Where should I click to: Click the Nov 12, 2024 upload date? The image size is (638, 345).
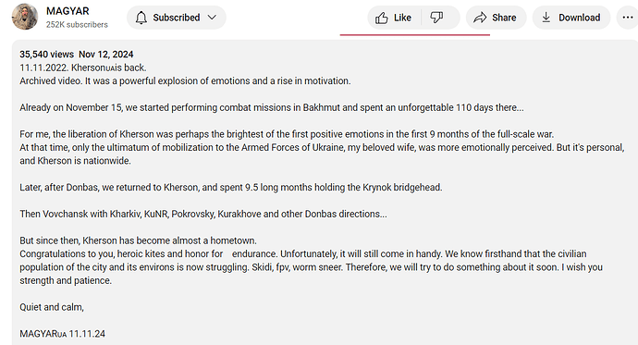click(106, 55)
